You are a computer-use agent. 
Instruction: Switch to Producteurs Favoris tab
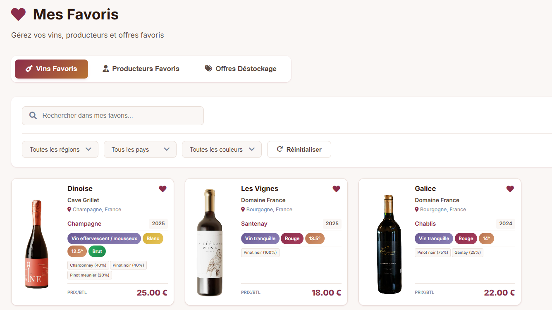point(141,69)
